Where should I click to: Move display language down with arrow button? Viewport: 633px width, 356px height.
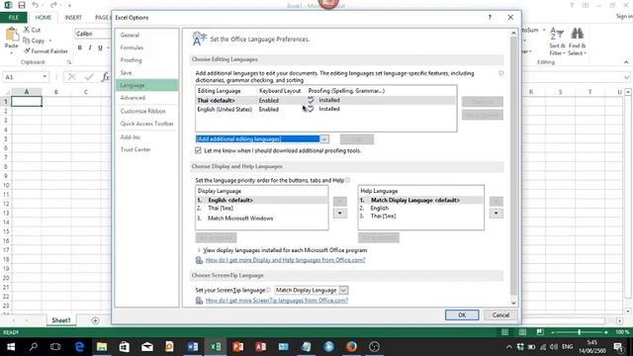click(x=340, y=214)
